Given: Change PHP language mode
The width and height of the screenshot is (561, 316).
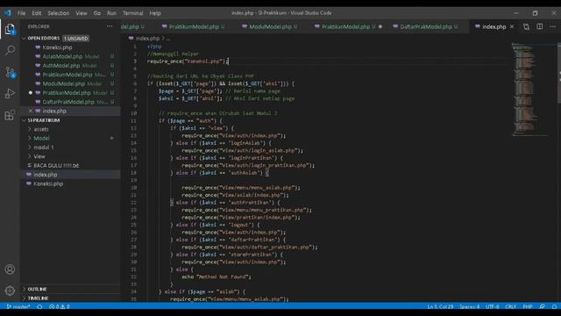Looking at the screenshot, I should point(528,306).
